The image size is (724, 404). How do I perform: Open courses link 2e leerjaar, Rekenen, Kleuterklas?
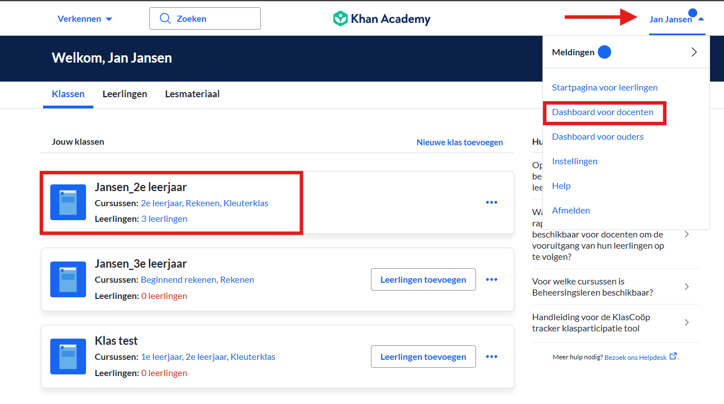tap(204, 203)
